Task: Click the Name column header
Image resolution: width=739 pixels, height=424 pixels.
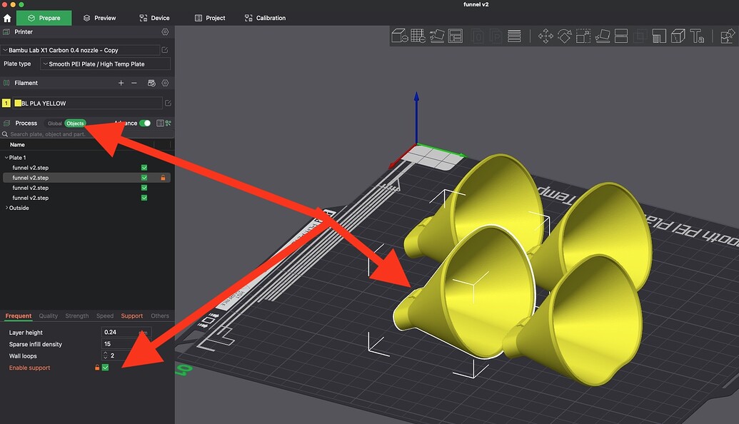Action: 17,145
